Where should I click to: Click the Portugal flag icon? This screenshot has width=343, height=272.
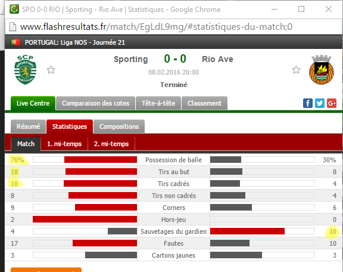tap(15, 42)
